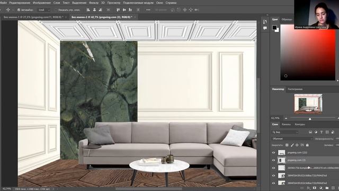The height and width of the screenshot is (191, 339).
Task: Select the Навигатор panel tab
Action: click(278, 89)
